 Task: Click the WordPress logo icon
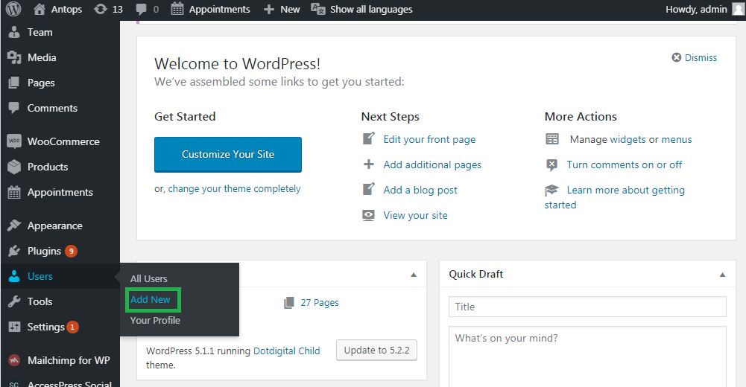click(x=13, y=9)
